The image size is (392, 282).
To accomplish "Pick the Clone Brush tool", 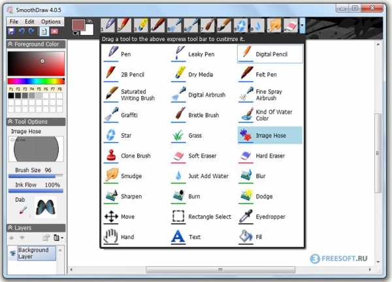I will click(135, 155).
